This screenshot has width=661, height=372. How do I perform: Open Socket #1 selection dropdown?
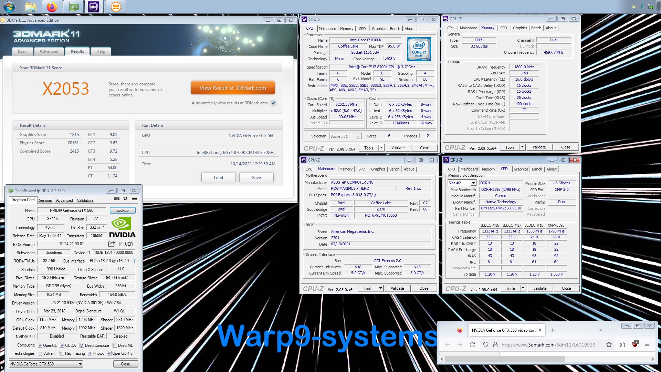[x=345, y=136]
